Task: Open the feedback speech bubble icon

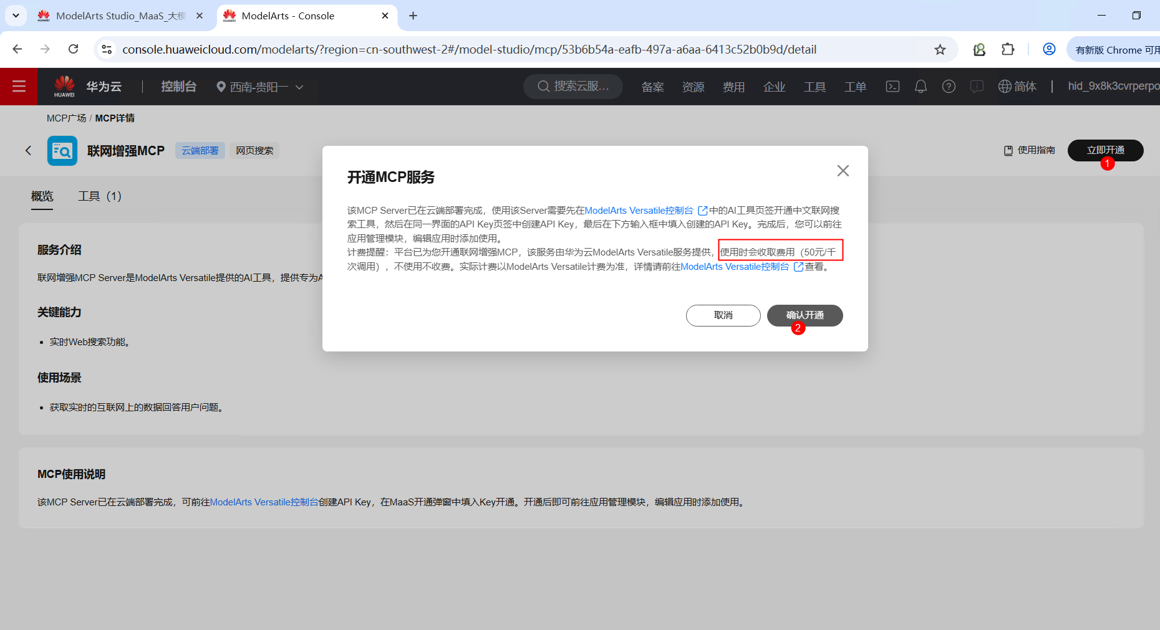Action: (976, 87)
